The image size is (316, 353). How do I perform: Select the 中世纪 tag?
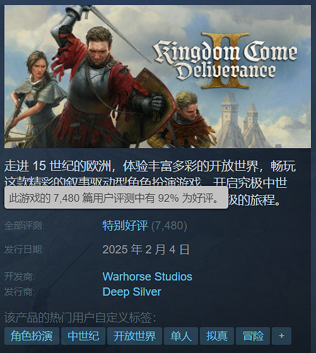pyautogui.click(x=83, y=336)
